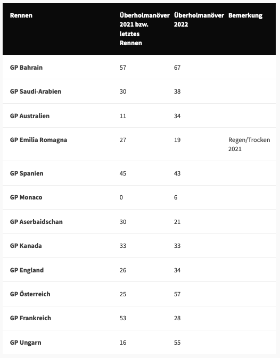Click the GP Emilia Romagna row label

coord(39,140)
